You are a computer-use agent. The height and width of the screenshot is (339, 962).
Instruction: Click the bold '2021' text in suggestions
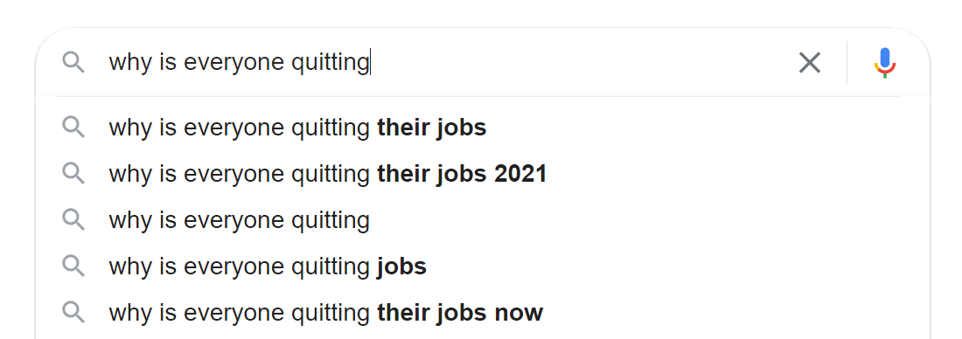tap(520, 174)
